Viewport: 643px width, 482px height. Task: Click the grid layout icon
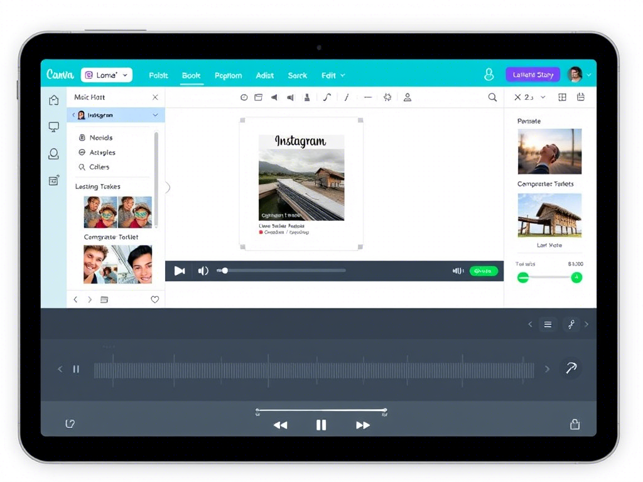pyautogui.click(x=562, y=97)
